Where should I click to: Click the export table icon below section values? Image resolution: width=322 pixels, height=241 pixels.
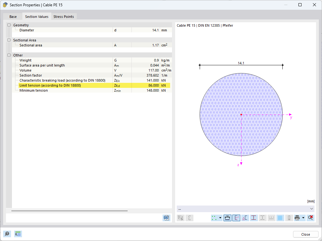point(166,218)
